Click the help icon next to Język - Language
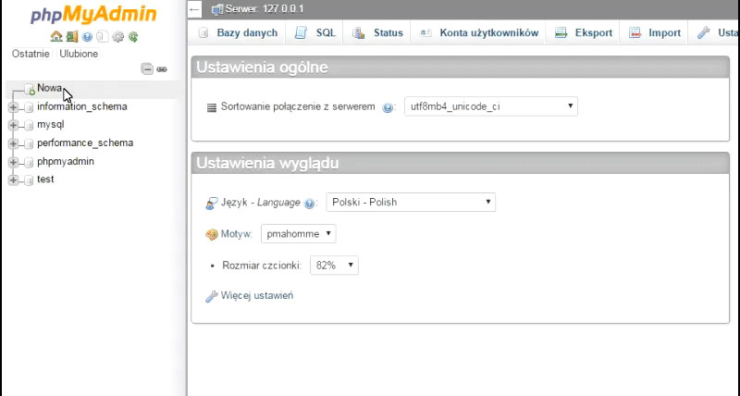The height and width of the screenshot is (396, 740). coord(309,204)
